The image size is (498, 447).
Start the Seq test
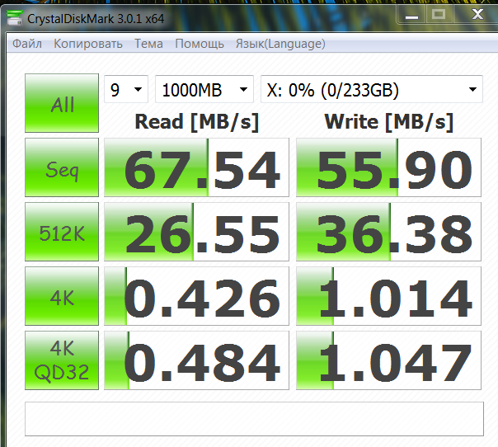pos(62,167)
